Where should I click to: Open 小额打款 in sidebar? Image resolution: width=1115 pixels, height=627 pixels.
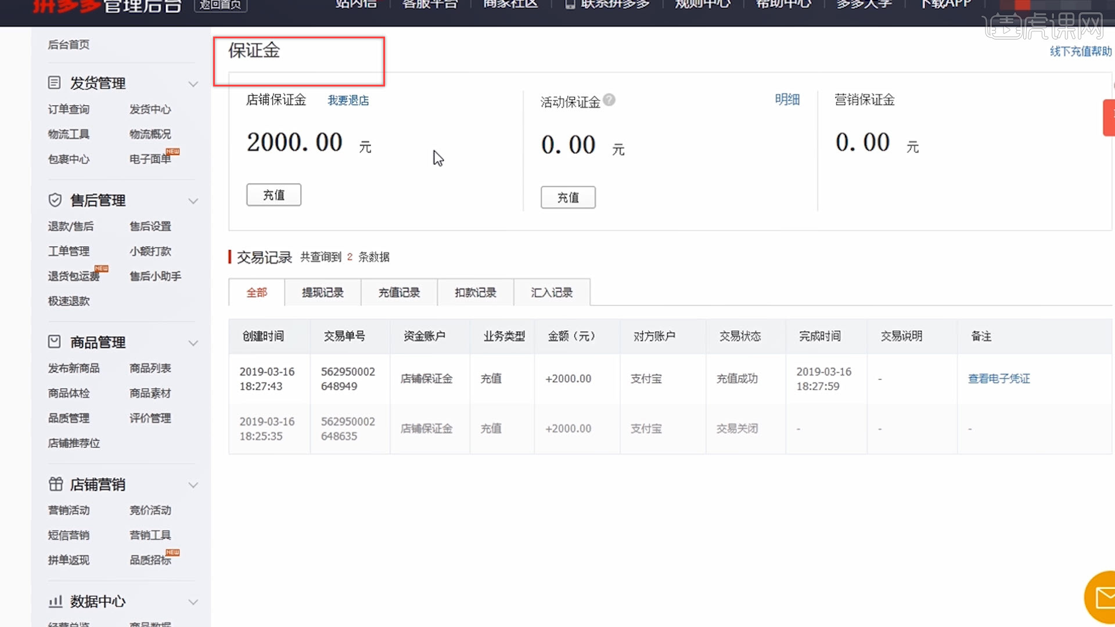tap(150, 251)
